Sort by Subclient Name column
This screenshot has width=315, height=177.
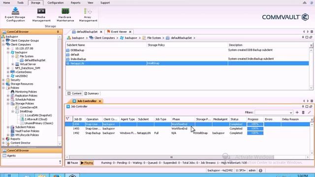tap(106, 45)
